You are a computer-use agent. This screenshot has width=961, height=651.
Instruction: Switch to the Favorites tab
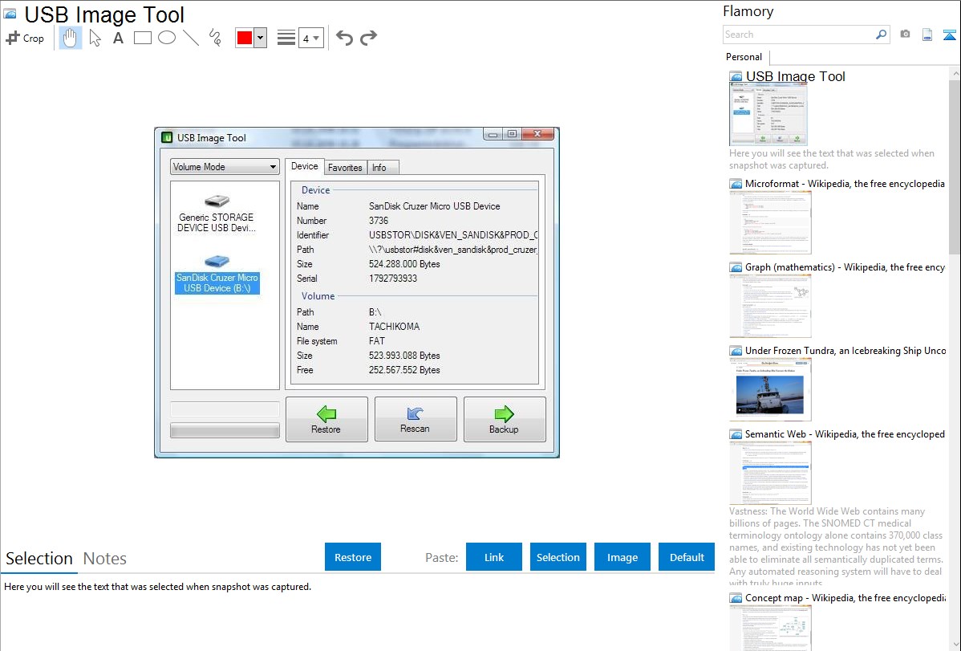345,168
